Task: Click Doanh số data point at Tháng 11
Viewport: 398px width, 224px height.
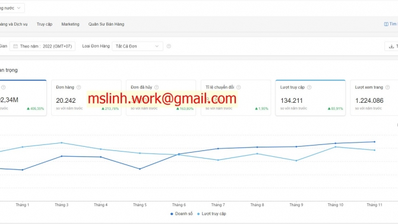Action: point(375,142)
